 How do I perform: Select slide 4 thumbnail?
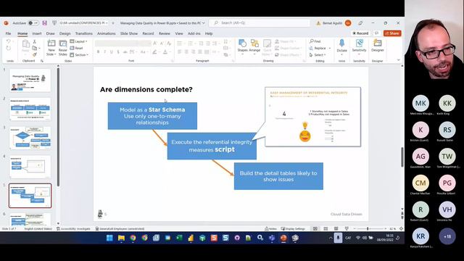[30, 167]
